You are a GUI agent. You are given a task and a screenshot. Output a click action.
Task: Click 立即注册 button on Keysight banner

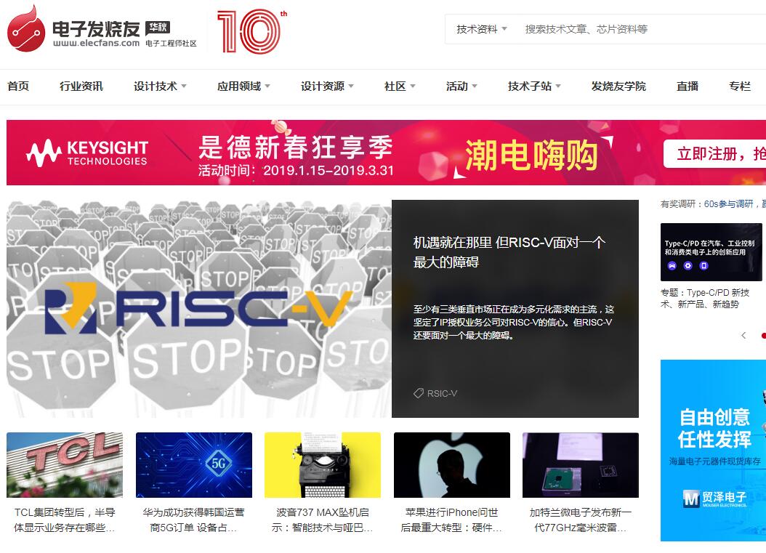tap(714, 154)
